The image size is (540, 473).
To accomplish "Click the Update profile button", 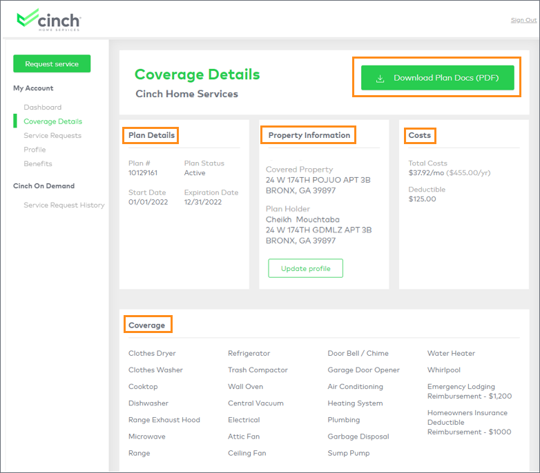I will (x=305, y=268).
